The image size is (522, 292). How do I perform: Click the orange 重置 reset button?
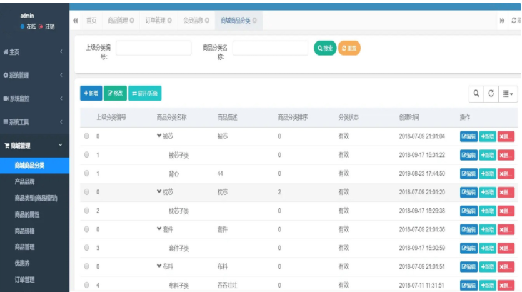[x=349, y=48]
